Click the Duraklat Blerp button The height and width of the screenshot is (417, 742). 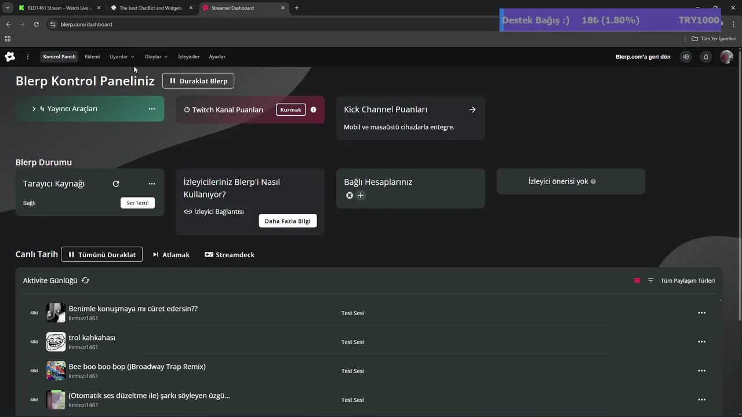[198, 81]
